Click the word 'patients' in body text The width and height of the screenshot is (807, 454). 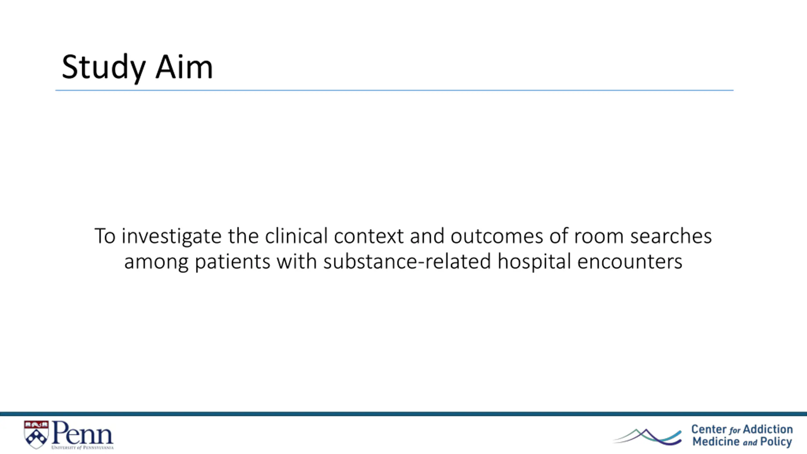(x=233, y=262)
